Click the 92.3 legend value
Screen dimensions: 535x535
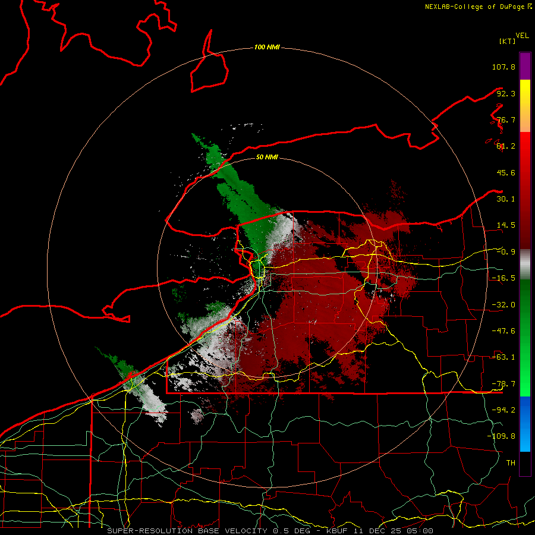coord(506,93)
